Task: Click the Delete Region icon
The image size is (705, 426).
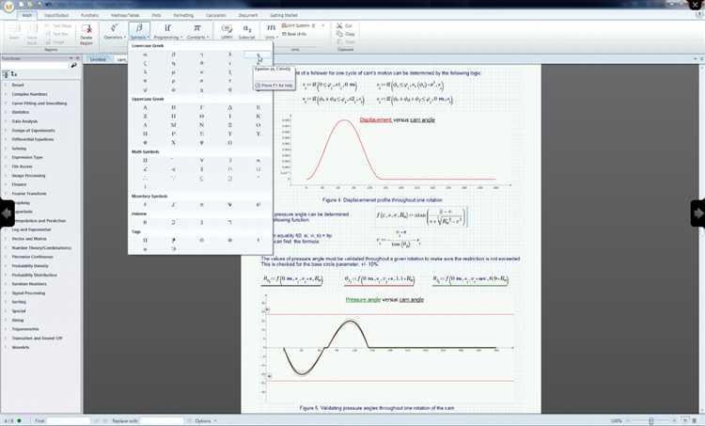Action: (x=86, y=34)
